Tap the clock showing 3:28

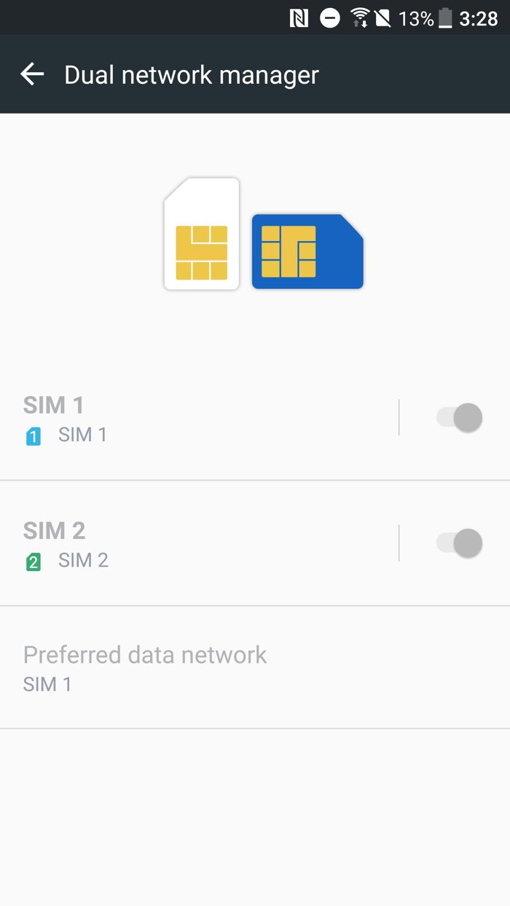pos(479,18)
